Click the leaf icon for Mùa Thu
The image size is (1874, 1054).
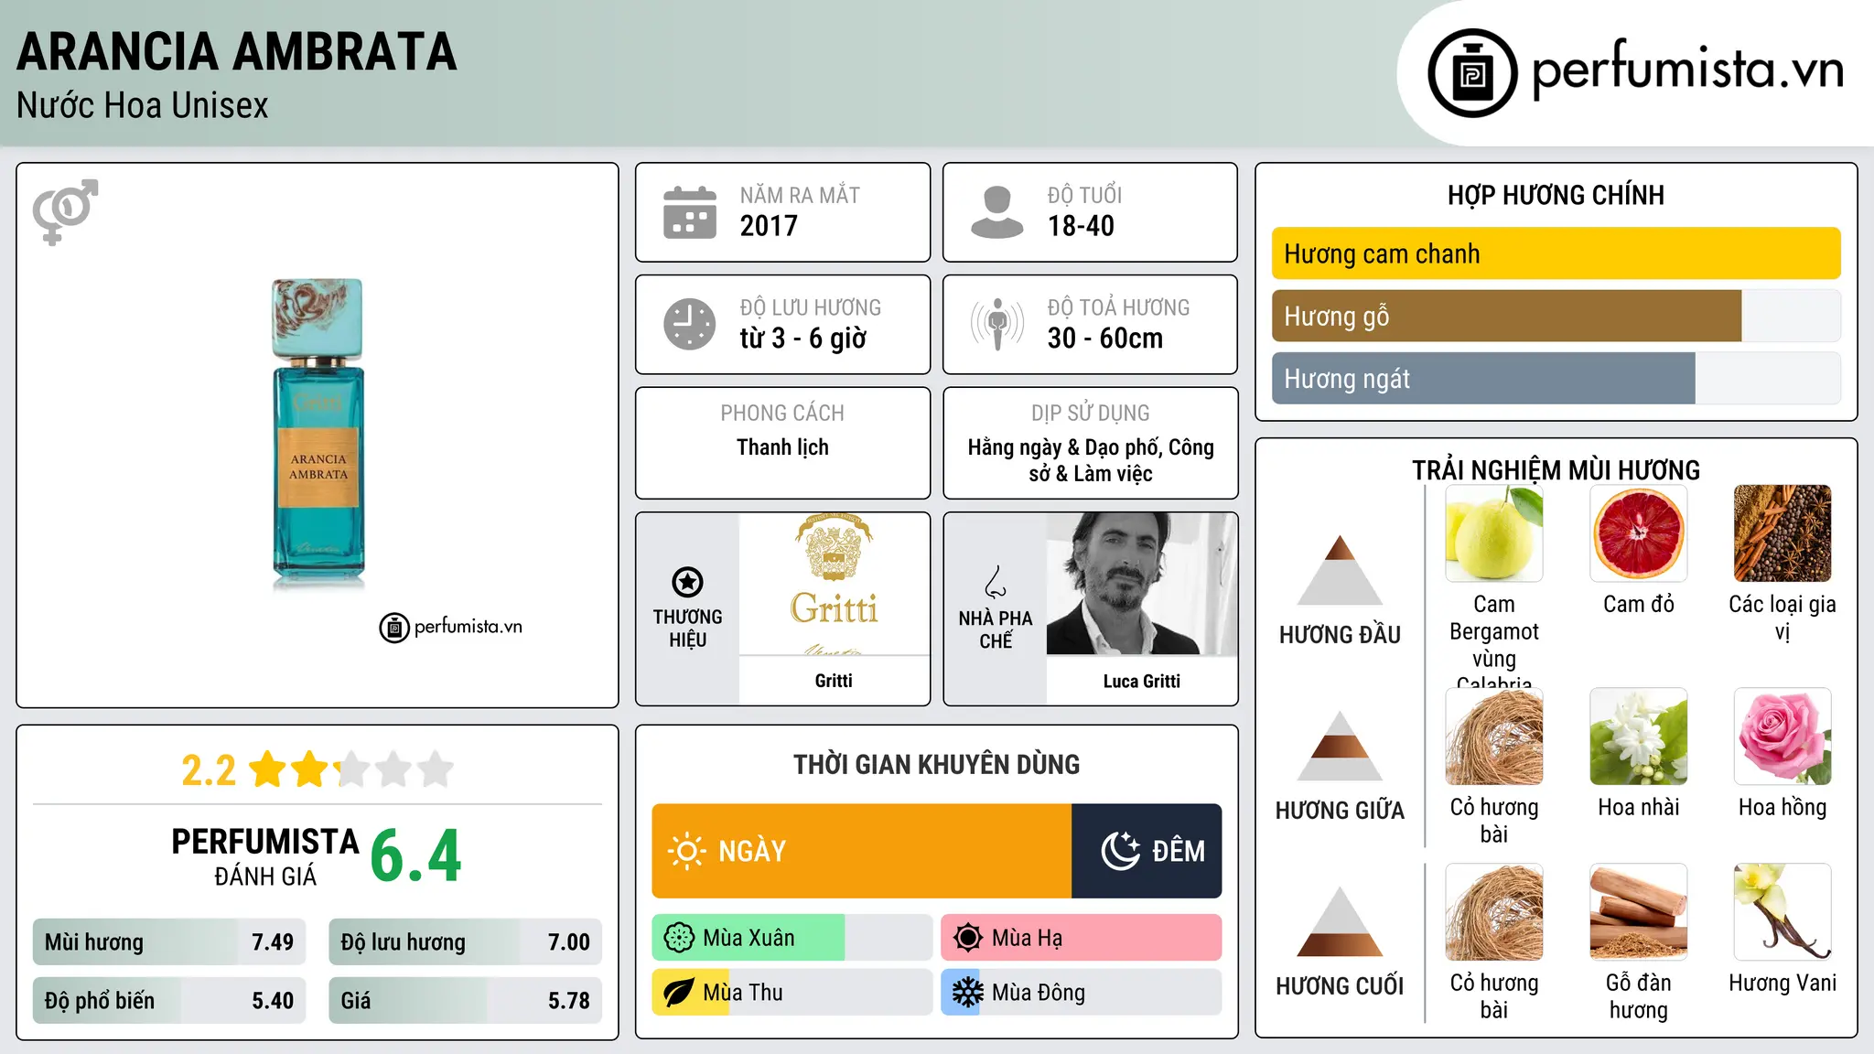coord(679,993)
